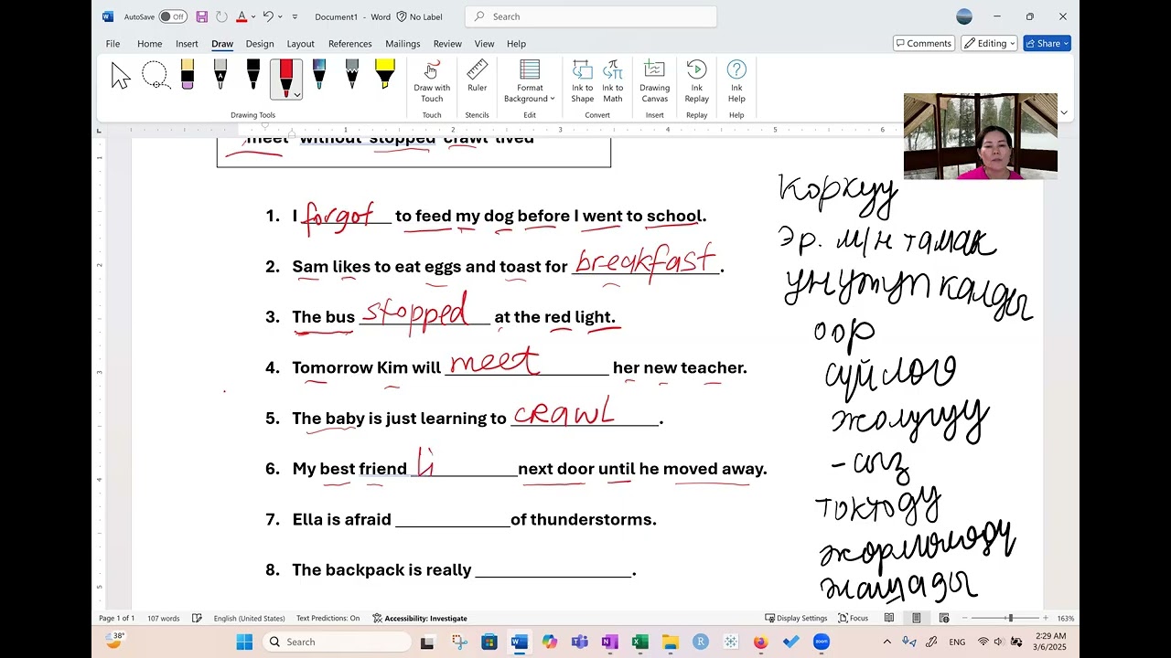This screenshot has height=658, width=1171.
Task: Click Text Predictions: On status
Action: coord(328,618)
